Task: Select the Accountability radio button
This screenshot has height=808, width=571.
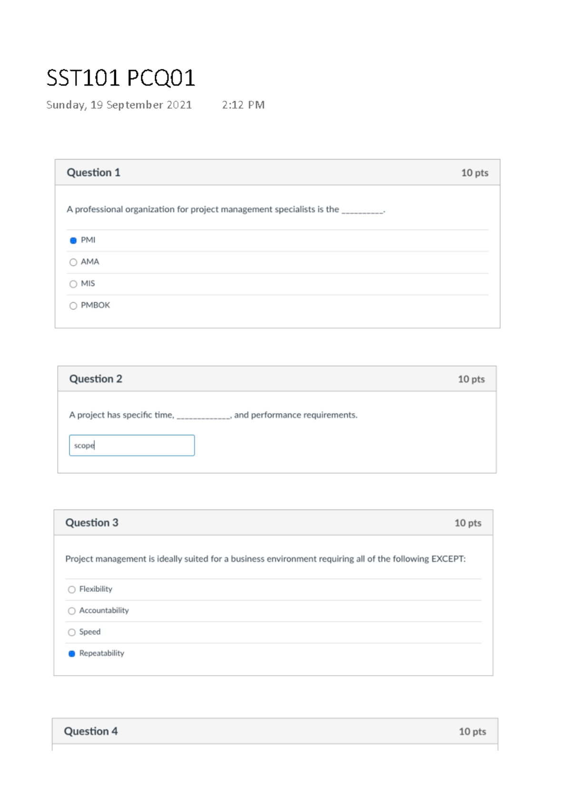Action: point(72,611)
